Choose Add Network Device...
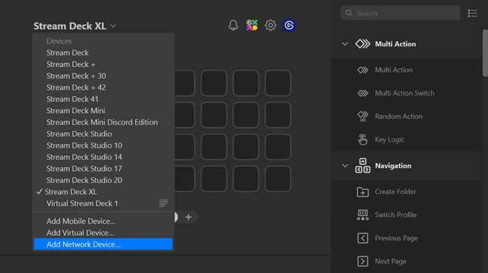The height and width of the screenshot is (273, 488). (x=103, y=244)
